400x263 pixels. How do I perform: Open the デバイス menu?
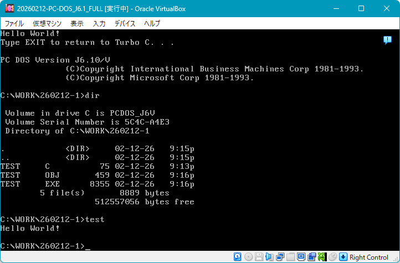[125, 24]
